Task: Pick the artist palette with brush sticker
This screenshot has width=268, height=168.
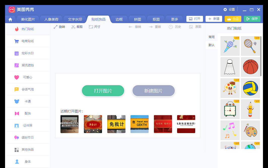Action: (250, 130)
